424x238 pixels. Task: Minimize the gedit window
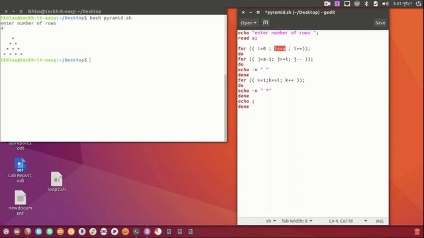(x=250, y=13)
